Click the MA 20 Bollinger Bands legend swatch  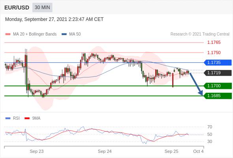coord(8,34)
